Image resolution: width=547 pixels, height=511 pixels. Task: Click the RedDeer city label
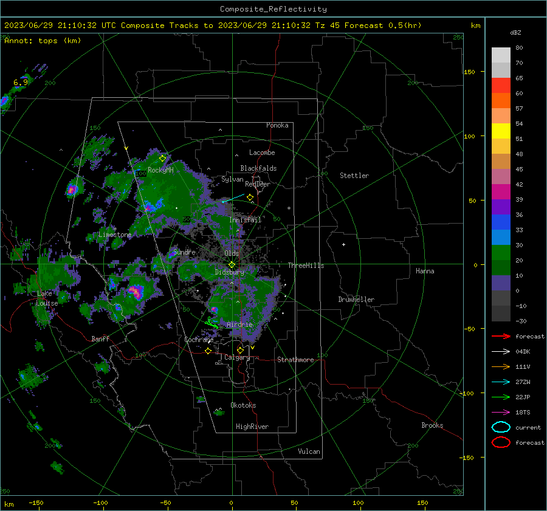258,184
